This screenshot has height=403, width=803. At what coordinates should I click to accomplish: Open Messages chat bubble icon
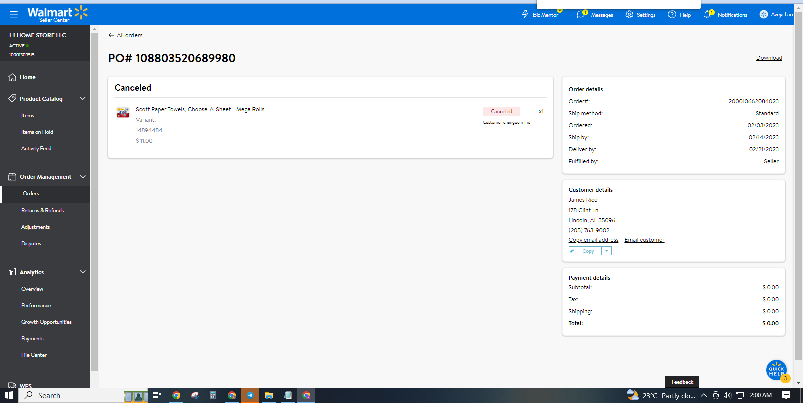pyautogui.click(x=581, y=14)
